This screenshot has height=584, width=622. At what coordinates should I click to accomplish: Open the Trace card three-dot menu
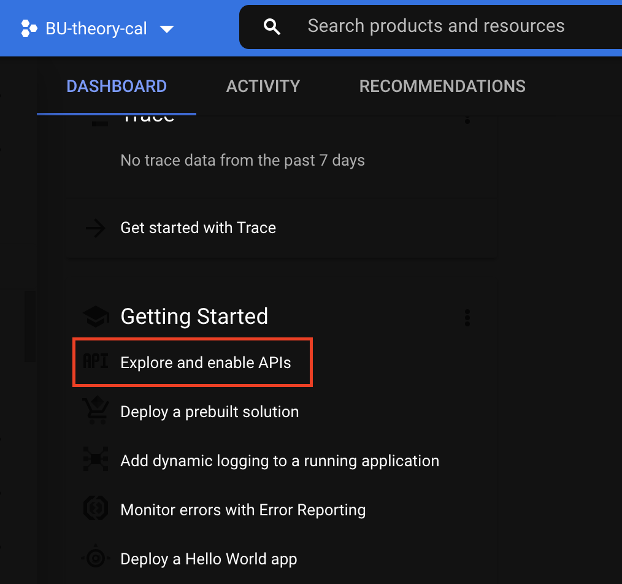pyautogui.click(x=467, y=119)
